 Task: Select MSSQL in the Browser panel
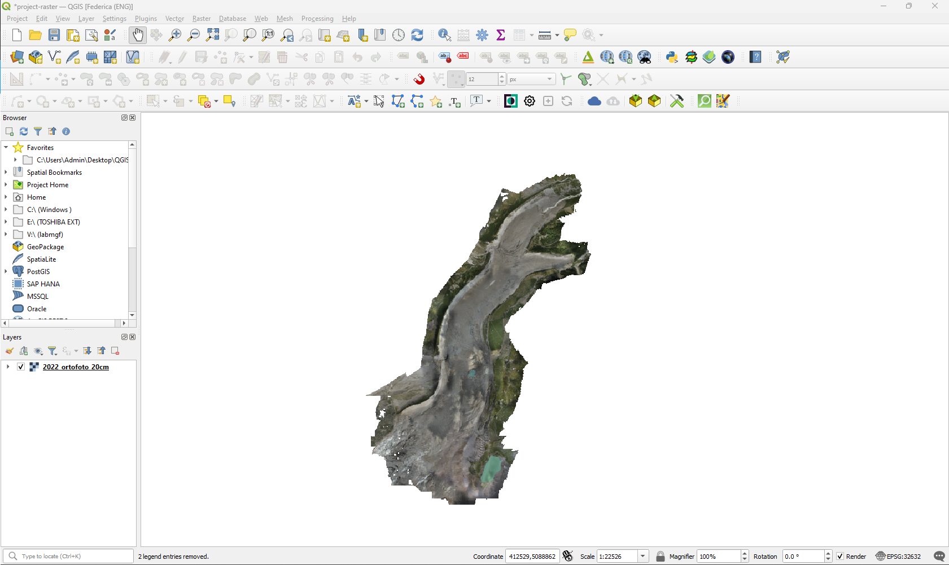tap(37, 297)
